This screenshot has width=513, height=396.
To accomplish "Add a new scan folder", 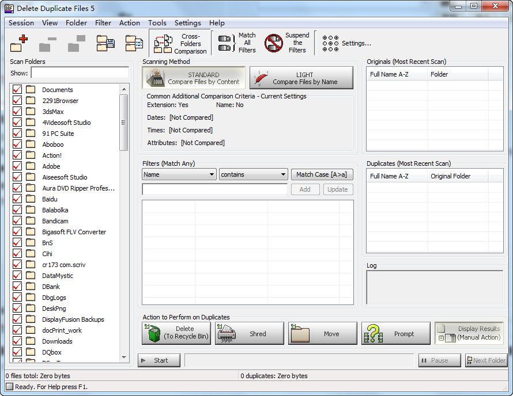I will click(x=18, y=43).
